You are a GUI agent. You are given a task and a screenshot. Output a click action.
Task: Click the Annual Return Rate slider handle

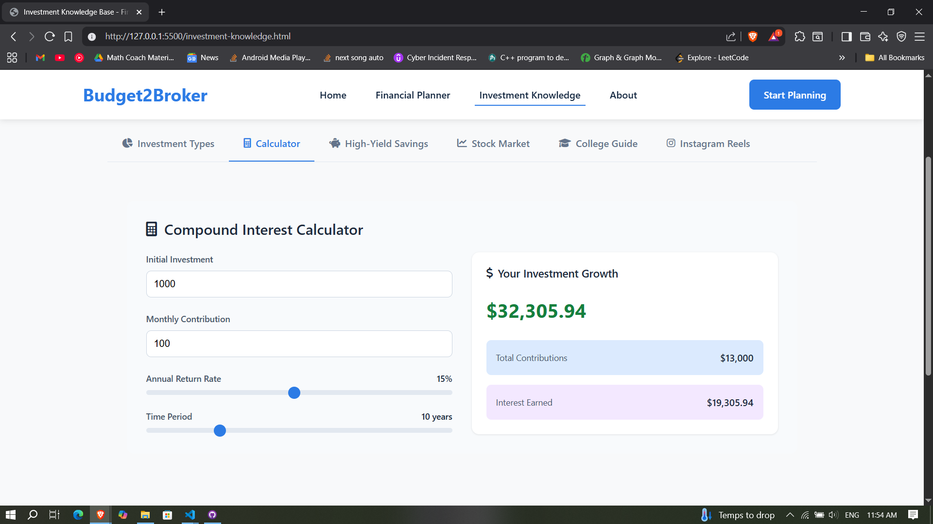point(294,393)
